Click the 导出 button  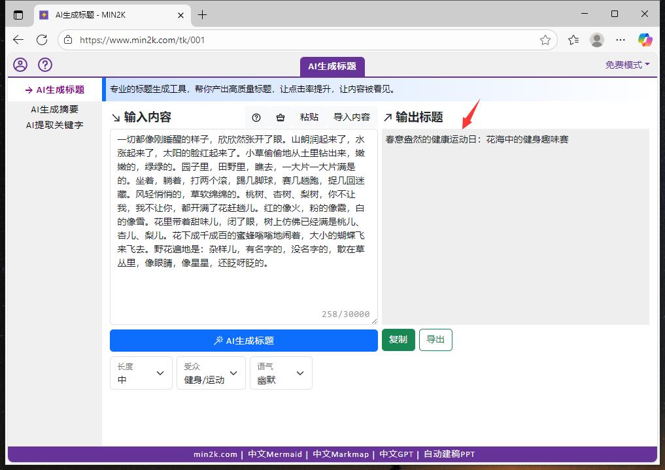click(x=435, y=340)
